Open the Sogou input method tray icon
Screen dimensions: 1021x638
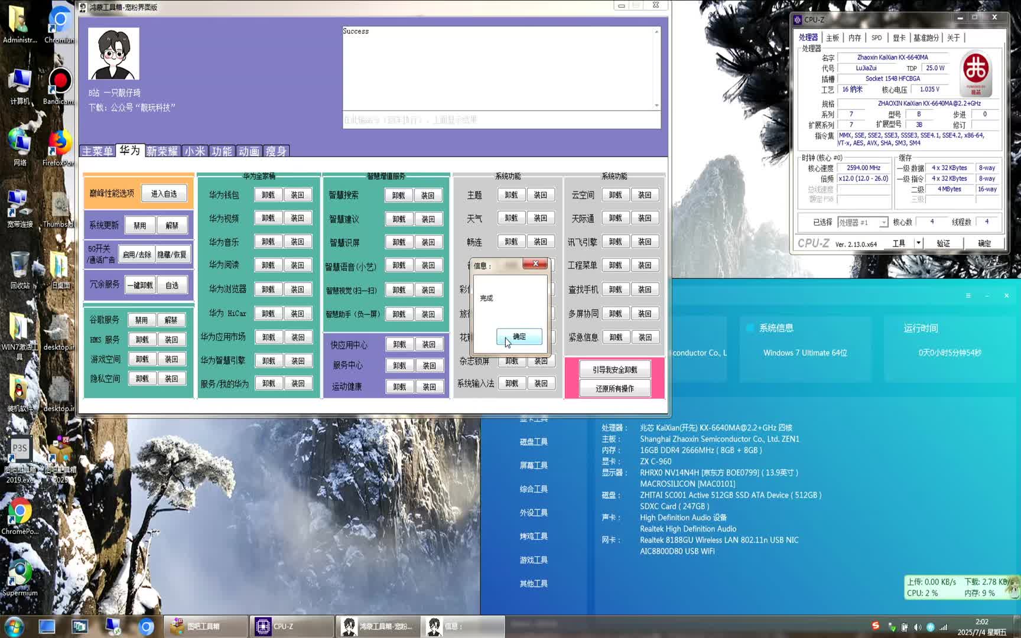pyautogui.click(x=876, y=626)
